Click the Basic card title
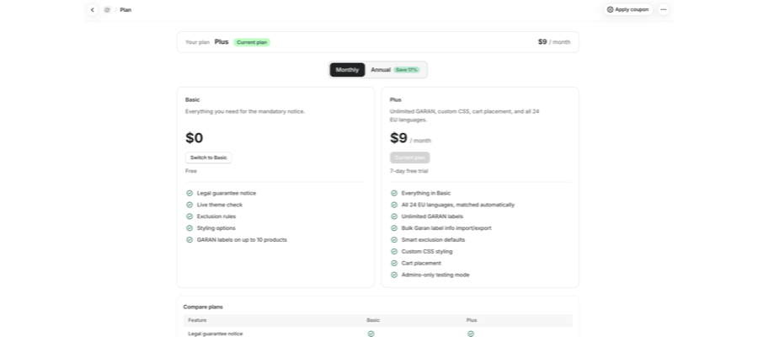Image resolution: width=758 pixels, height=337 pixels. [x=192, y=99]
